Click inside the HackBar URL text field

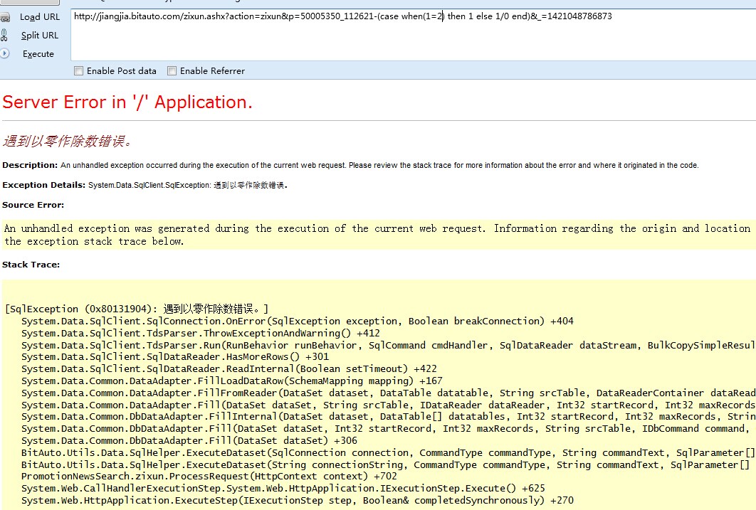coord(413,35)
